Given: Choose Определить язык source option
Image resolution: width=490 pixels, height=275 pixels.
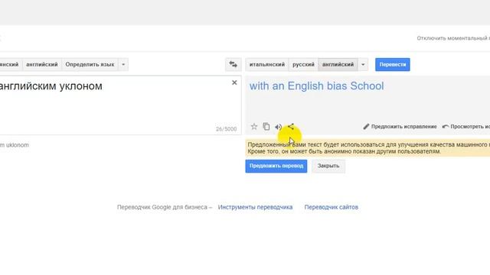Looking at the screenshot, I should [90, 64].
